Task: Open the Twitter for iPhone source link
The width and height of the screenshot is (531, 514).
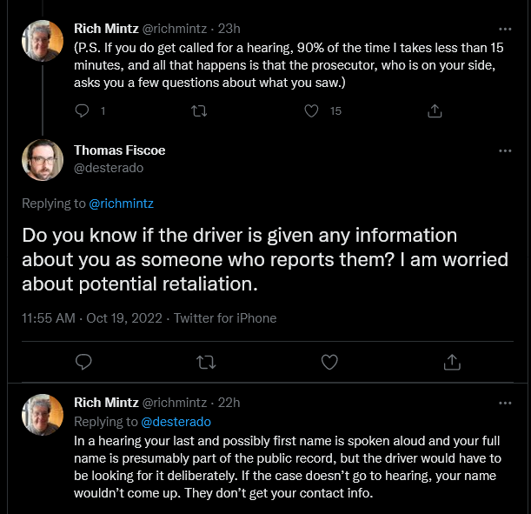Action: click(x=225, y=318)
